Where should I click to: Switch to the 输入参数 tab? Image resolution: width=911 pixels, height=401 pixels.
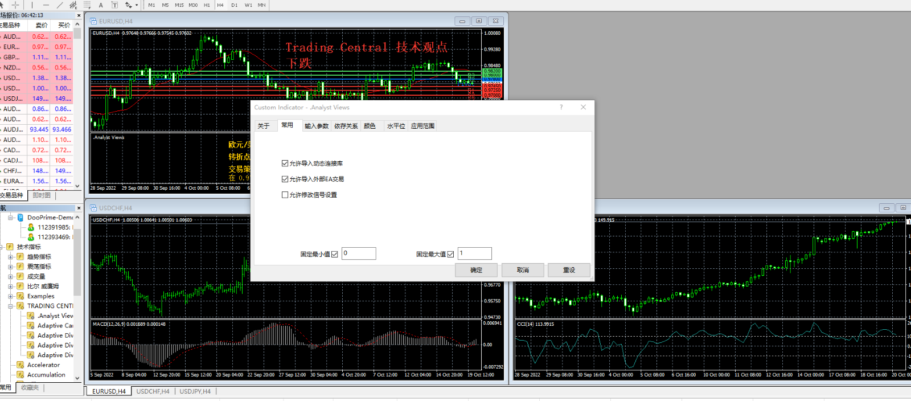(316, 126)
